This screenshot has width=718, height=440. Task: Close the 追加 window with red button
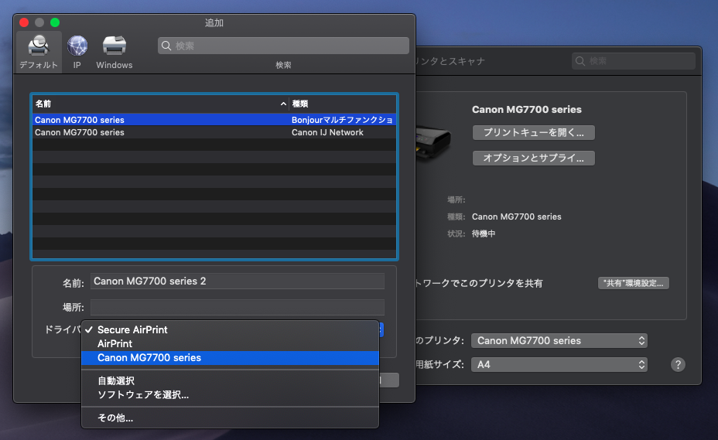(24, 22)
